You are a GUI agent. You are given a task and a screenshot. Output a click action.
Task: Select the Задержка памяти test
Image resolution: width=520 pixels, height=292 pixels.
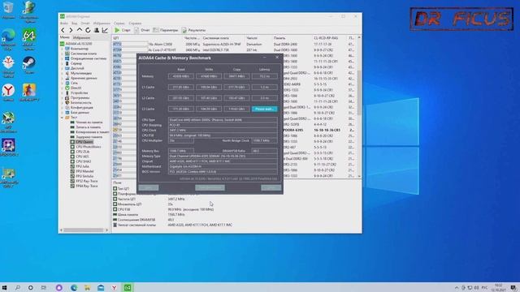click(x=89, y=137)
